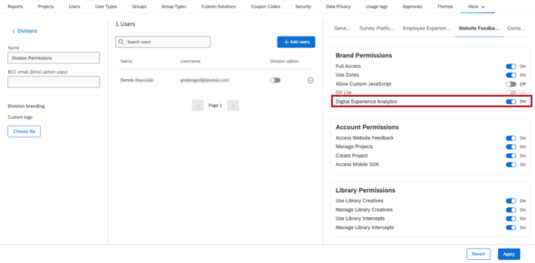Open the Website Feedback tab
Screen dimensions: 535x263
coord(479,28)
